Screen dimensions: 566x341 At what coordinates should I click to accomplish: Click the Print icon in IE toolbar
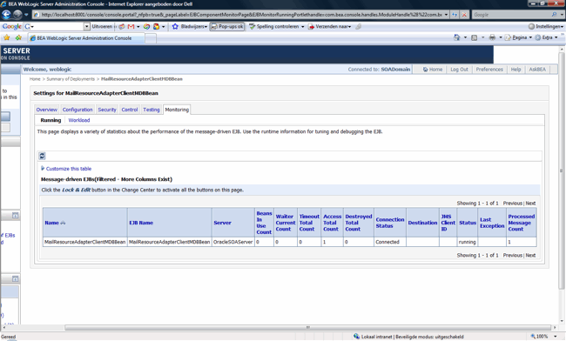tap(492, 37)
